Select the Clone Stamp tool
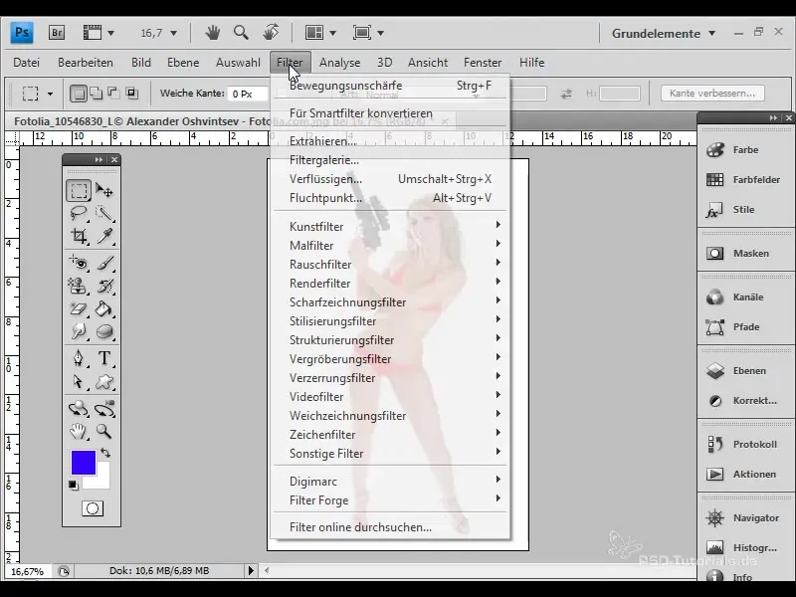 (79, 286)
